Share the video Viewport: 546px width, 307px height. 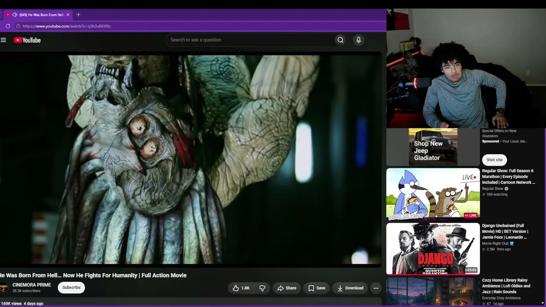pyautogui.click(x=287, y=288)
